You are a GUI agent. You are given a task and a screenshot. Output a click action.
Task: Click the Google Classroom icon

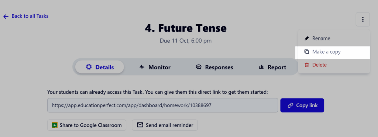(55, 125)
